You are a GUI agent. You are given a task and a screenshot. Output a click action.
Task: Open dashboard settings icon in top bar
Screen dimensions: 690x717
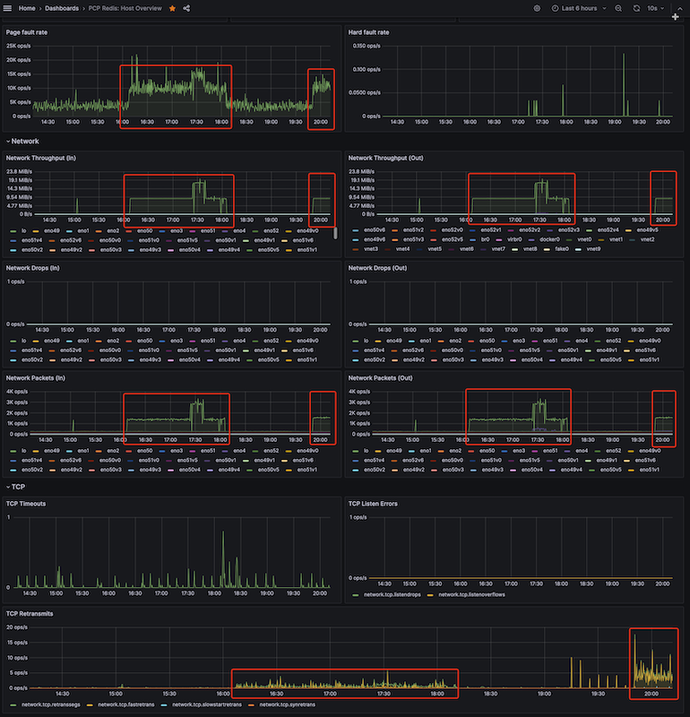point(538,8)
